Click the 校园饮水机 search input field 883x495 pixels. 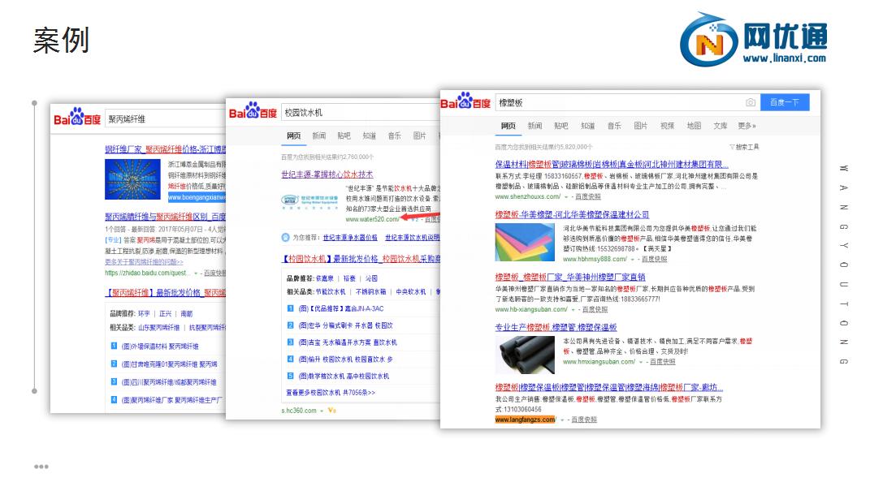tap(361, 113)
